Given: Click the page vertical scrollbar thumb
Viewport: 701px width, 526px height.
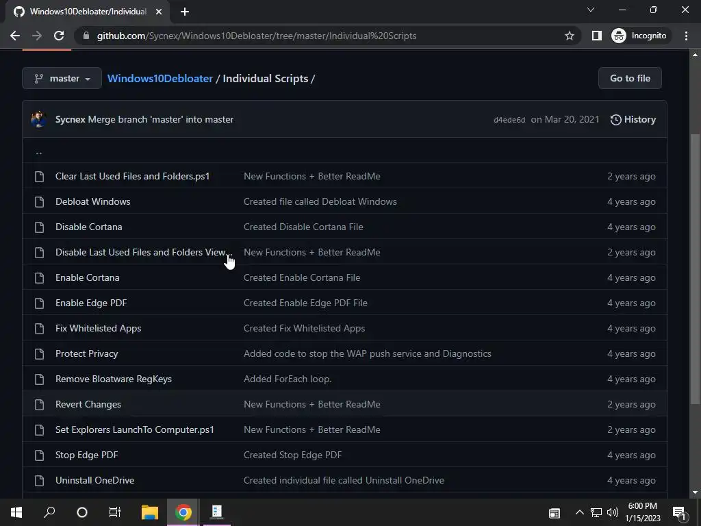Looking at the screenshot, I should [x=695, y=268].
